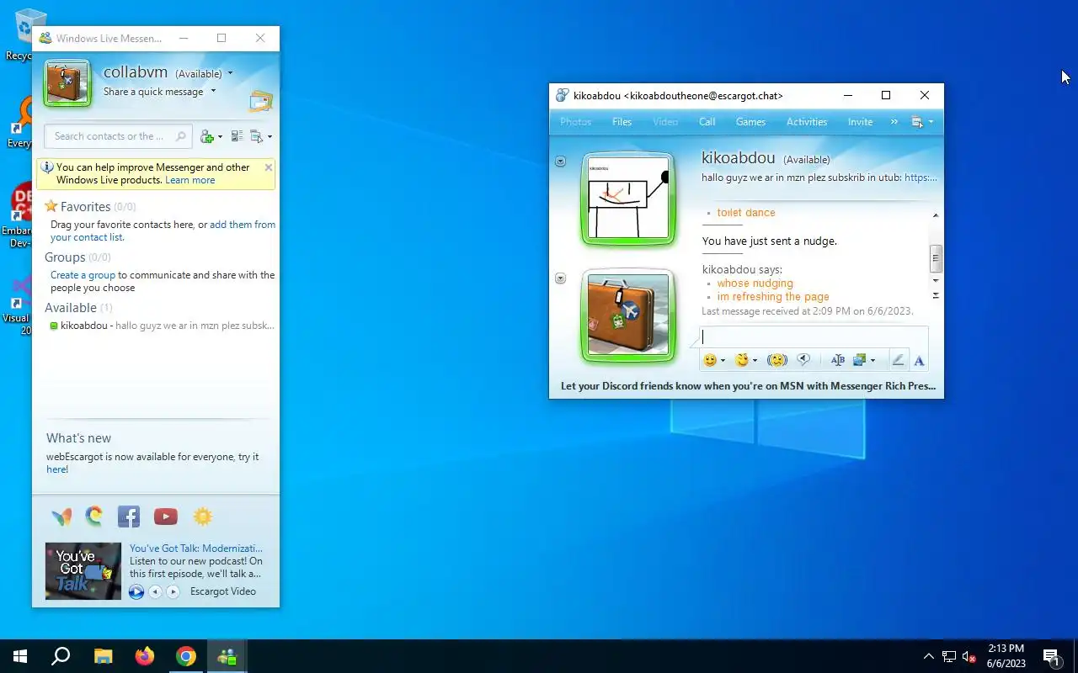Expand options for your chat display picture
Screen dimensions: 1078x673
tap(560, 278)
